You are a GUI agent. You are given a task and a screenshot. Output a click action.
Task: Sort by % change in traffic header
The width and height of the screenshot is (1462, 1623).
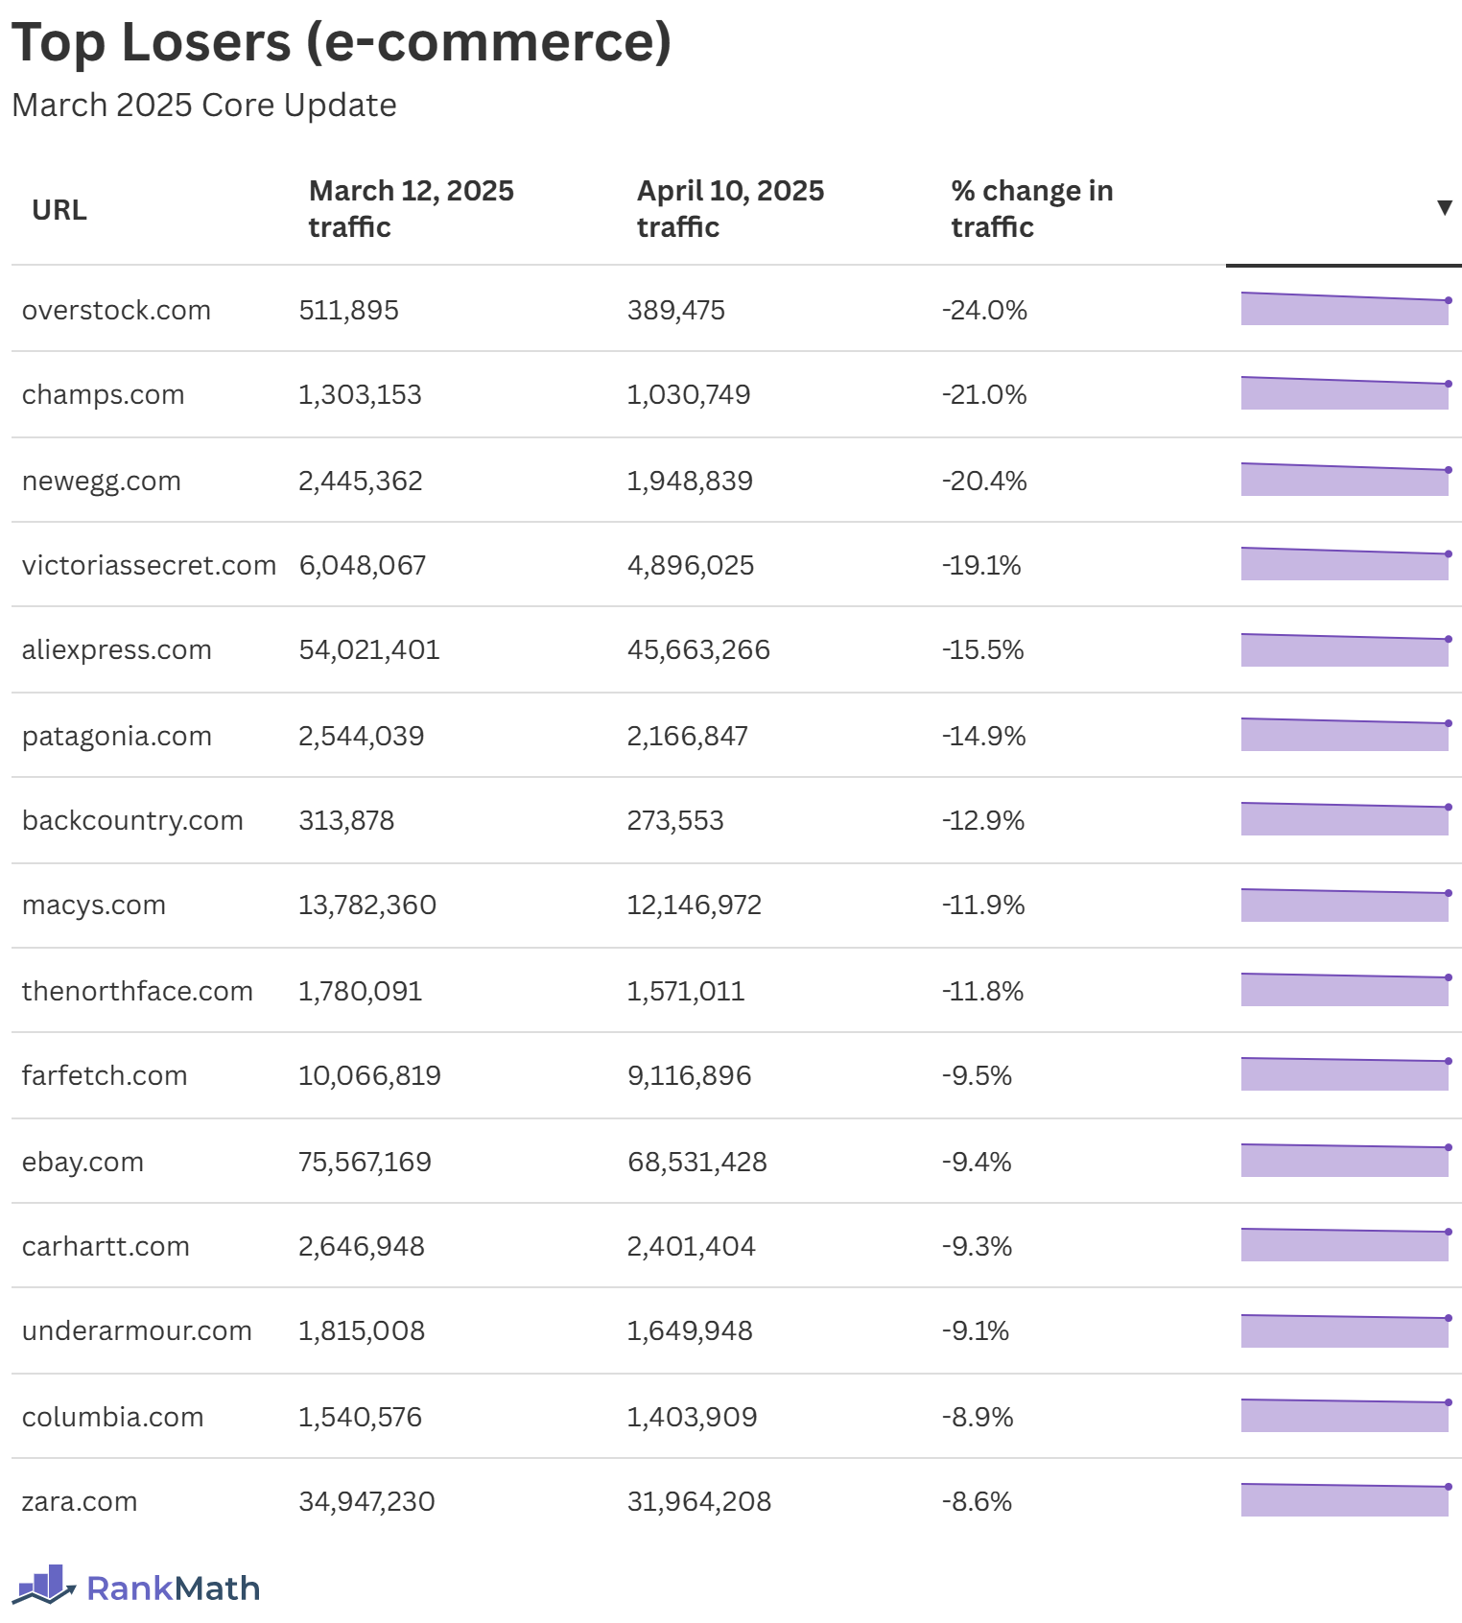(x=1032, y=208)
